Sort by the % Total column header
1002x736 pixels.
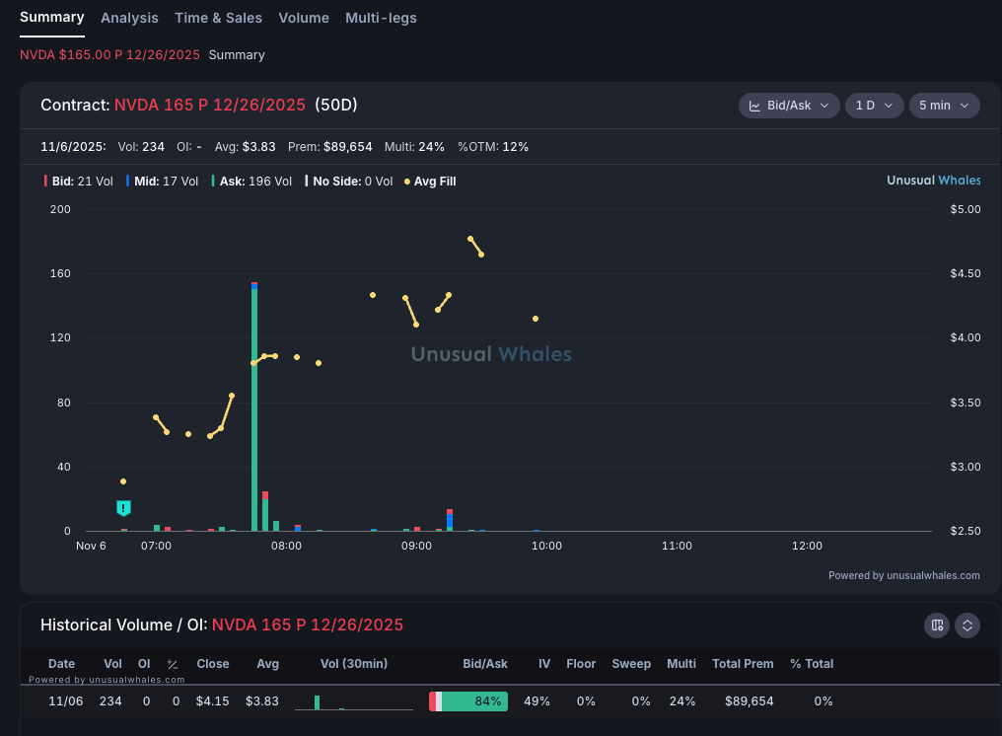click(812, 664)
